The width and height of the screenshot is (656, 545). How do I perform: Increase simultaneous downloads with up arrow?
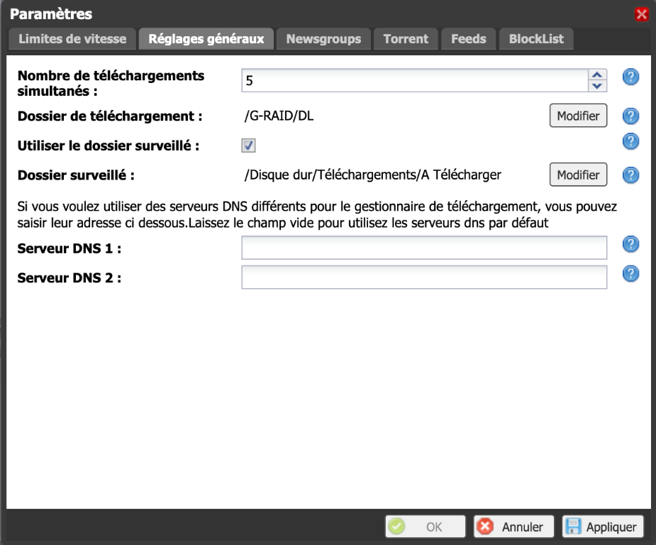(x=598, y=75)
